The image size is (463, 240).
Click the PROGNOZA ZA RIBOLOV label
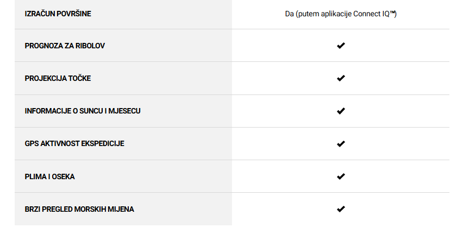coord(65,46)
